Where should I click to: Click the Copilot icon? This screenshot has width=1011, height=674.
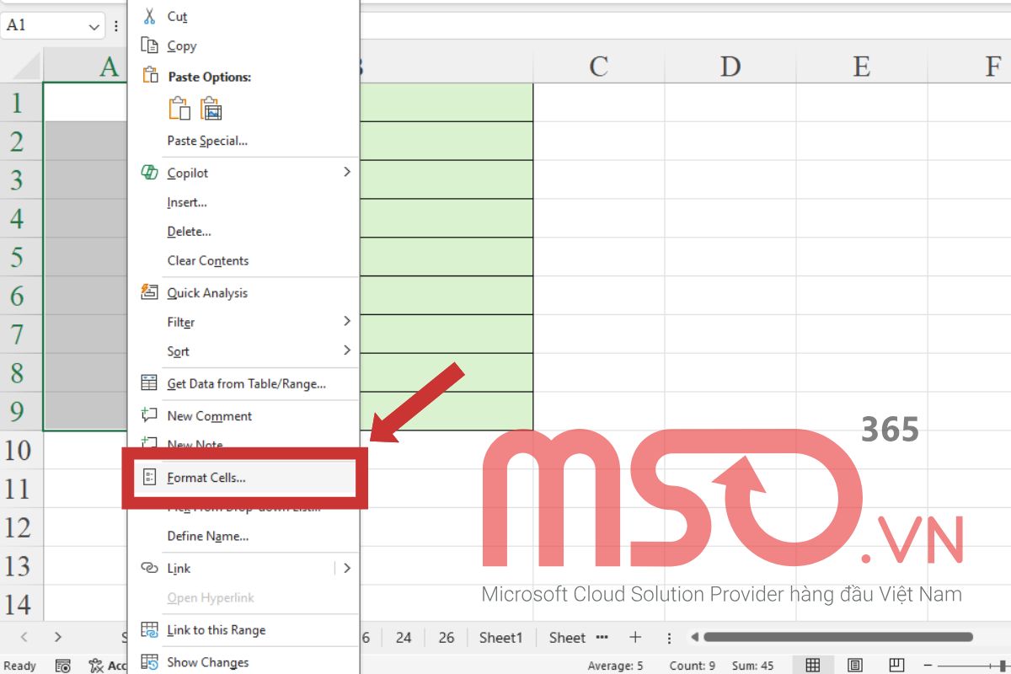tap(149, 173)
